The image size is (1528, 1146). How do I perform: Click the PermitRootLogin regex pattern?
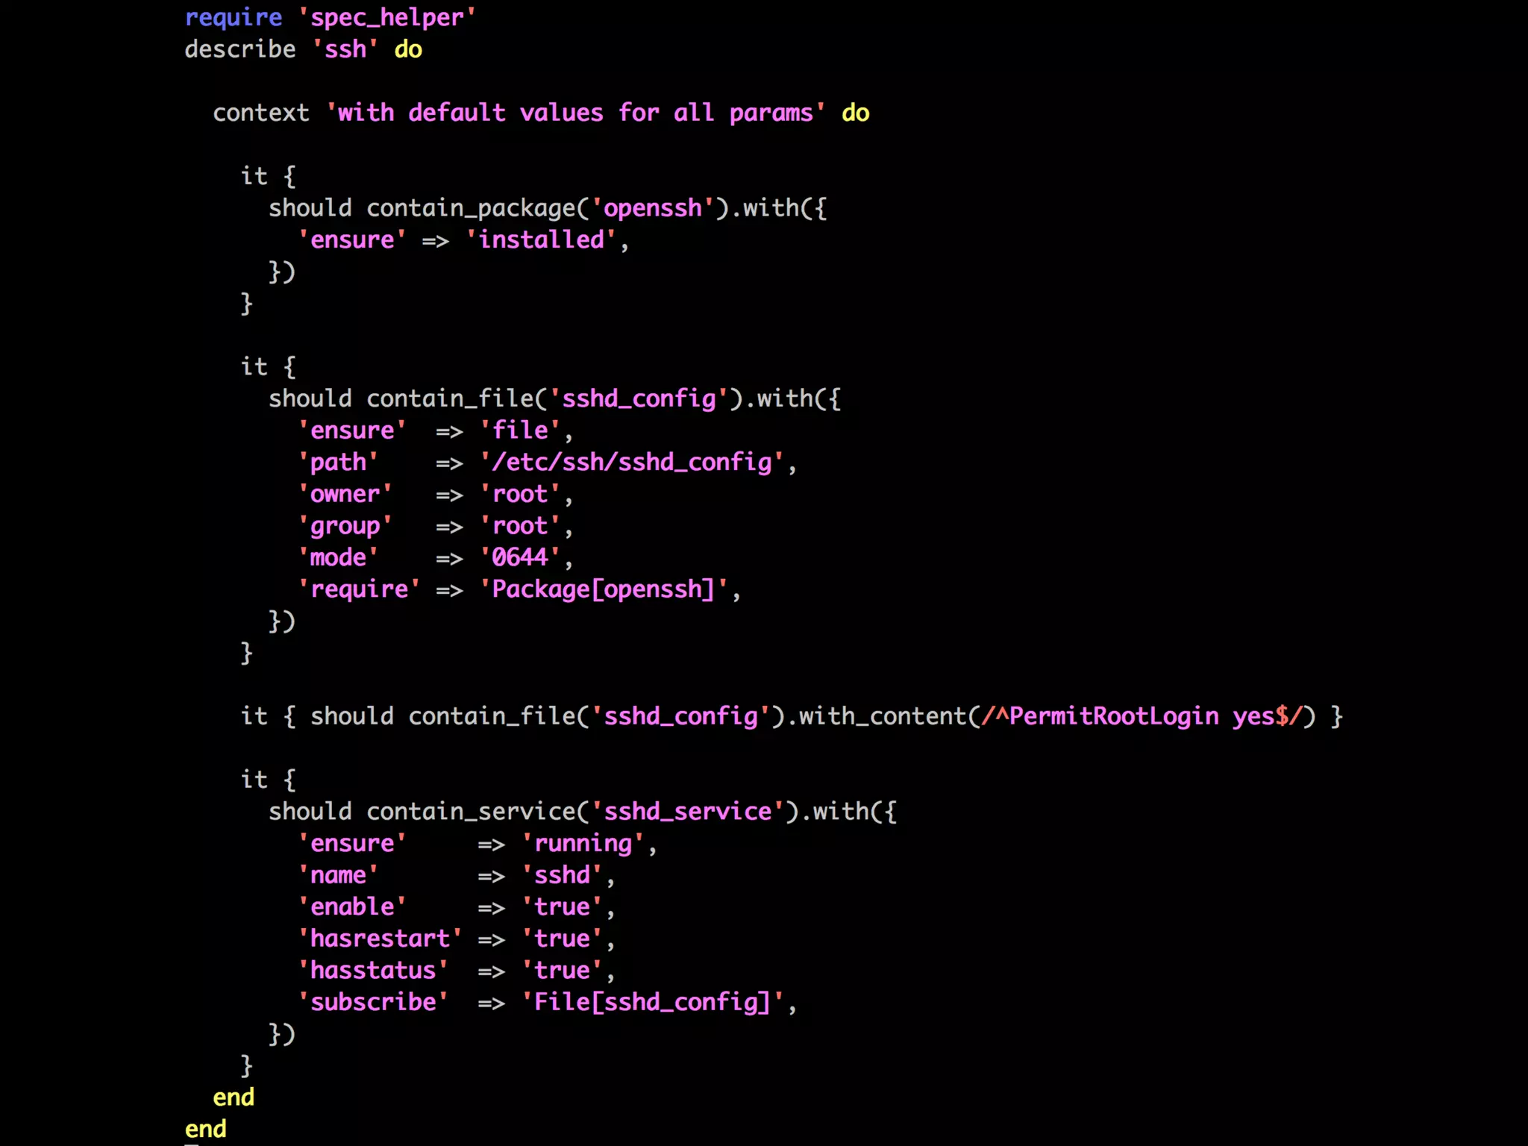1142,716
